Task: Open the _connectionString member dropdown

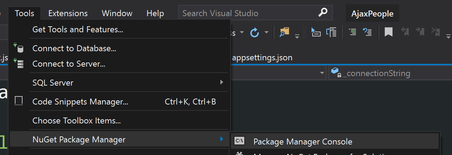Action: tap(390, 73)
